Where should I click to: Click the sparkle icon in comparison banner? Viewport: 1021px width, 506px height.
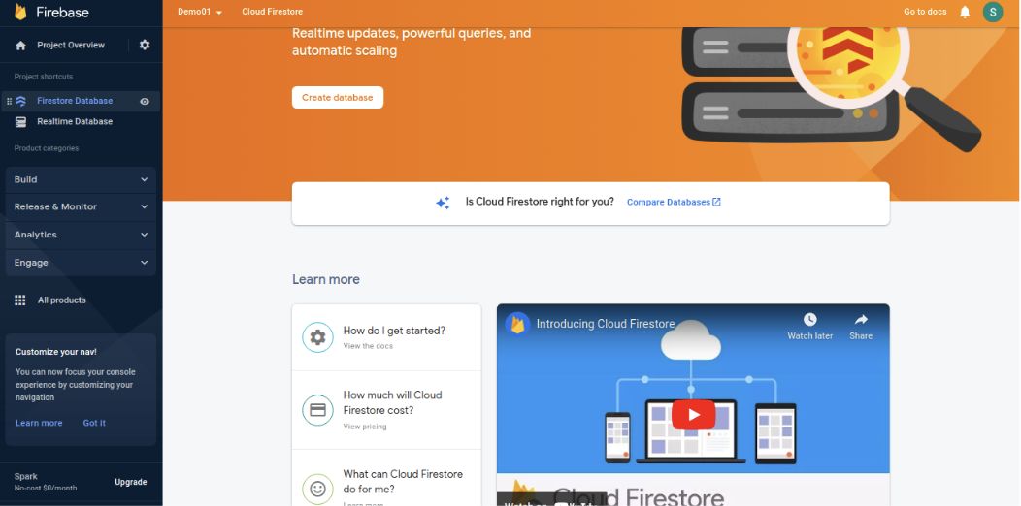pyautogui.click(x=443, y=203)
